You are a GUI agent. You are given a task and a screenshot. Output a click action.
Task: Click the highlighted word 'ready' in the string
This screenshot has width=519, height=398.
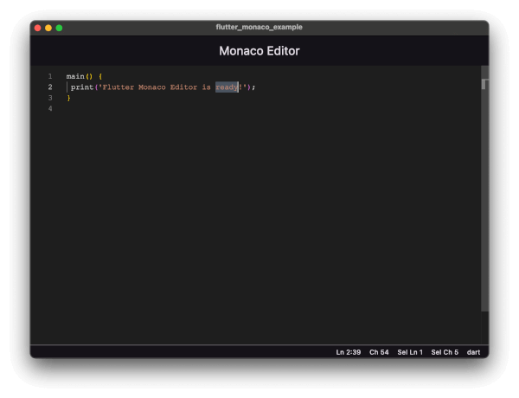pyautogui.click(x=227, y=87)
